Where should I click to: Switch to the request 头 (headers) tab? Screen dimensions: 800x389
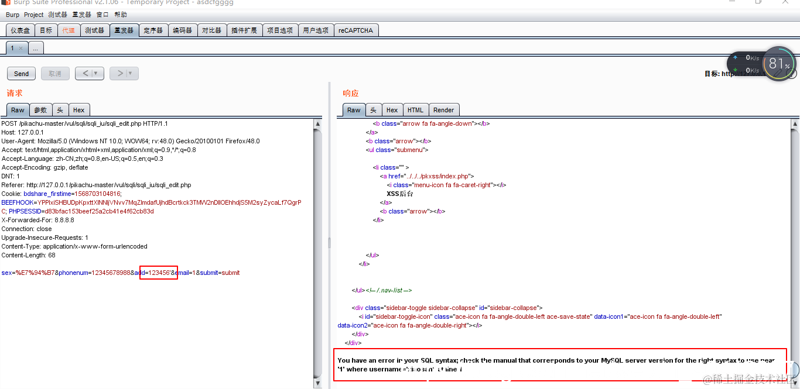tap(60, 110)
